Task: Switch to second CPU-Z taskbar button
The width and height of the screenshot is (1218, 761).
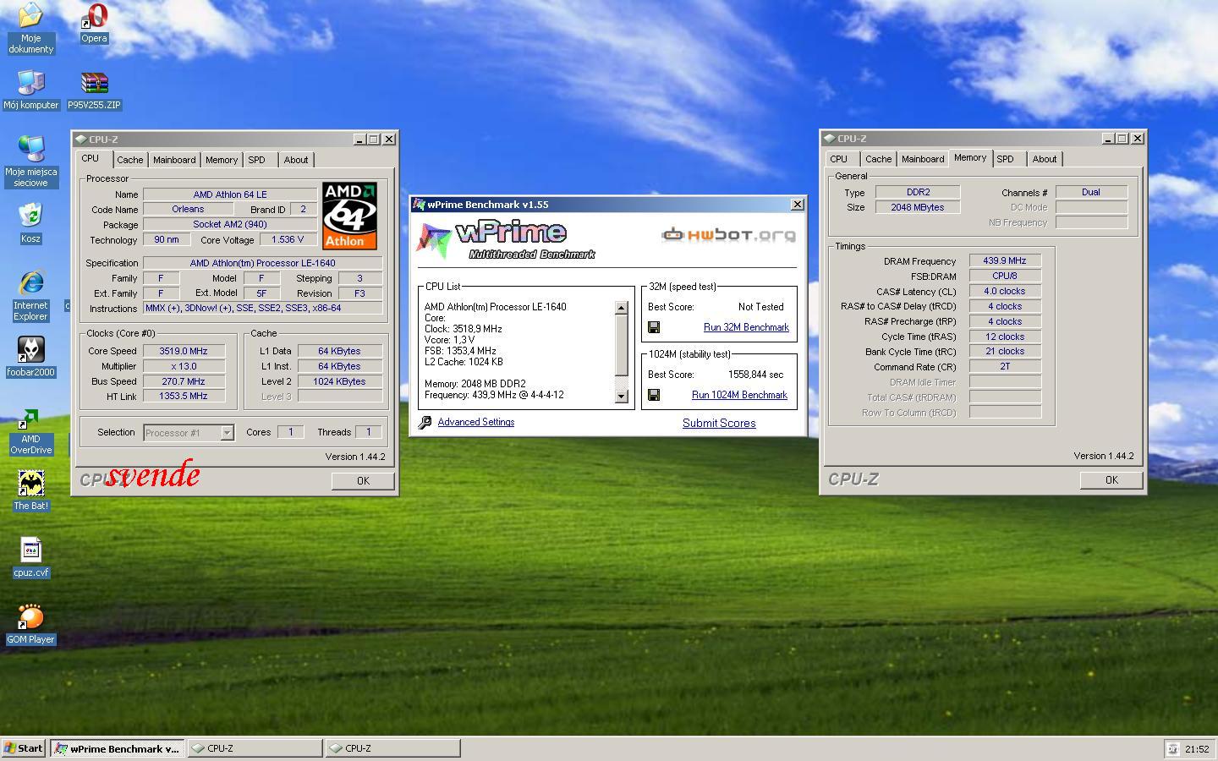Action: 393,748
